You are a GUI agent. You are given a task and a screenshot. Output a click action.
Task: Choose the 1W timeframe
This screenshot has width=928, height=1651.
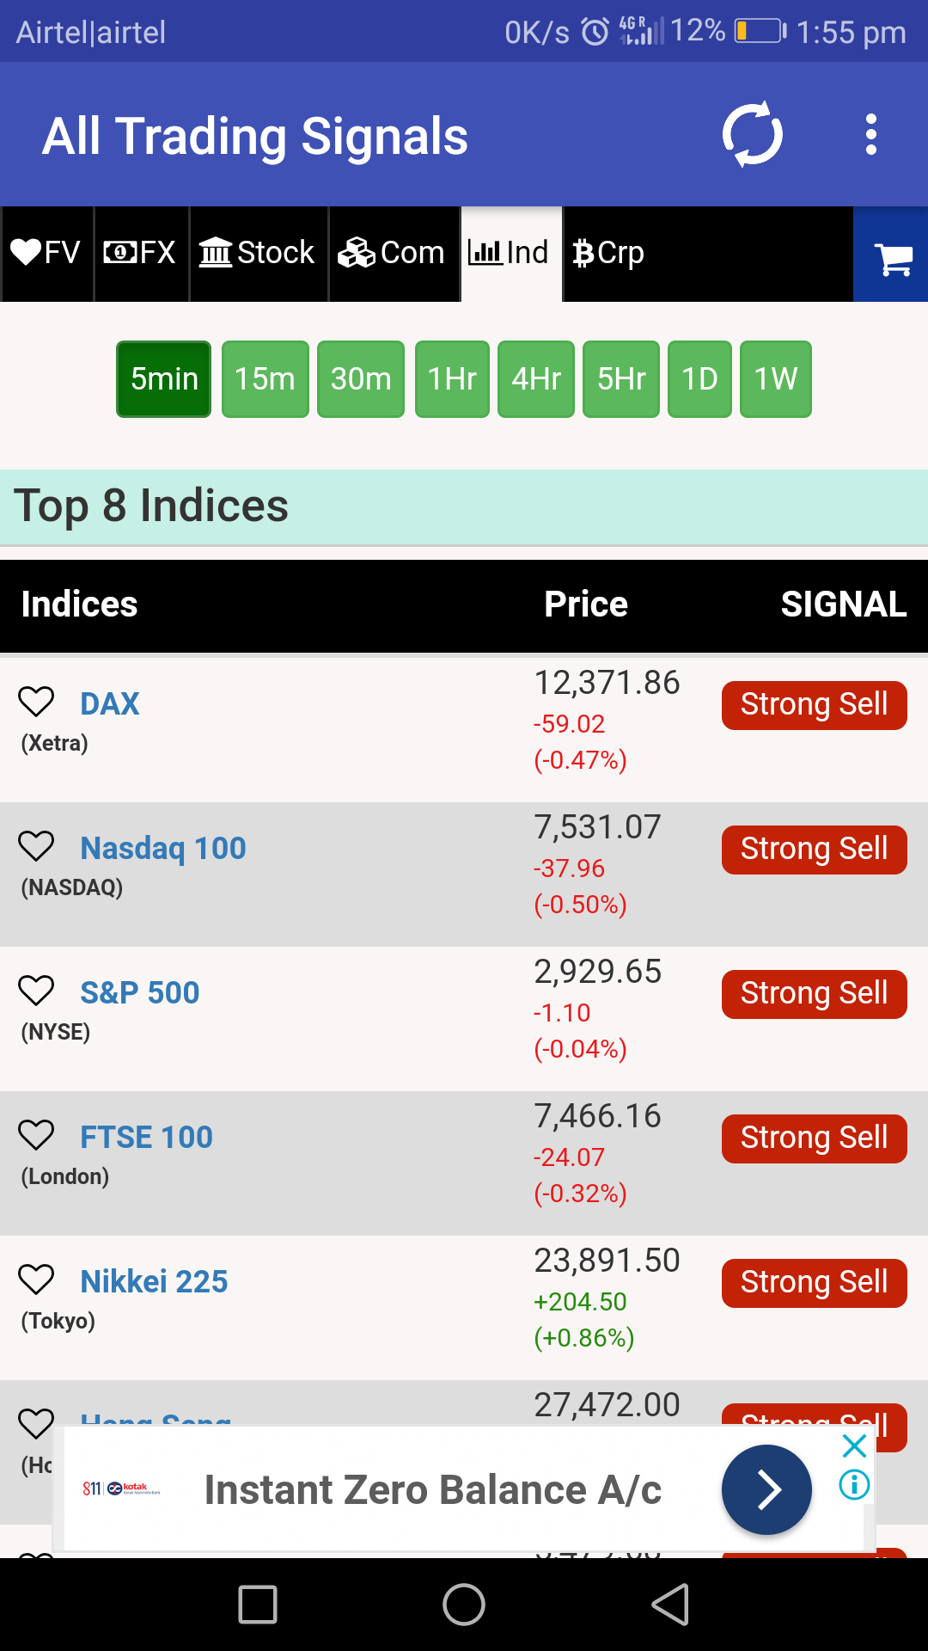click(775, 379)
